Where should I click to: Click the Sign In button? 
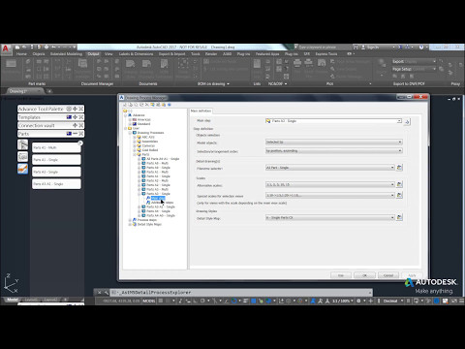[x=372, y=48]
